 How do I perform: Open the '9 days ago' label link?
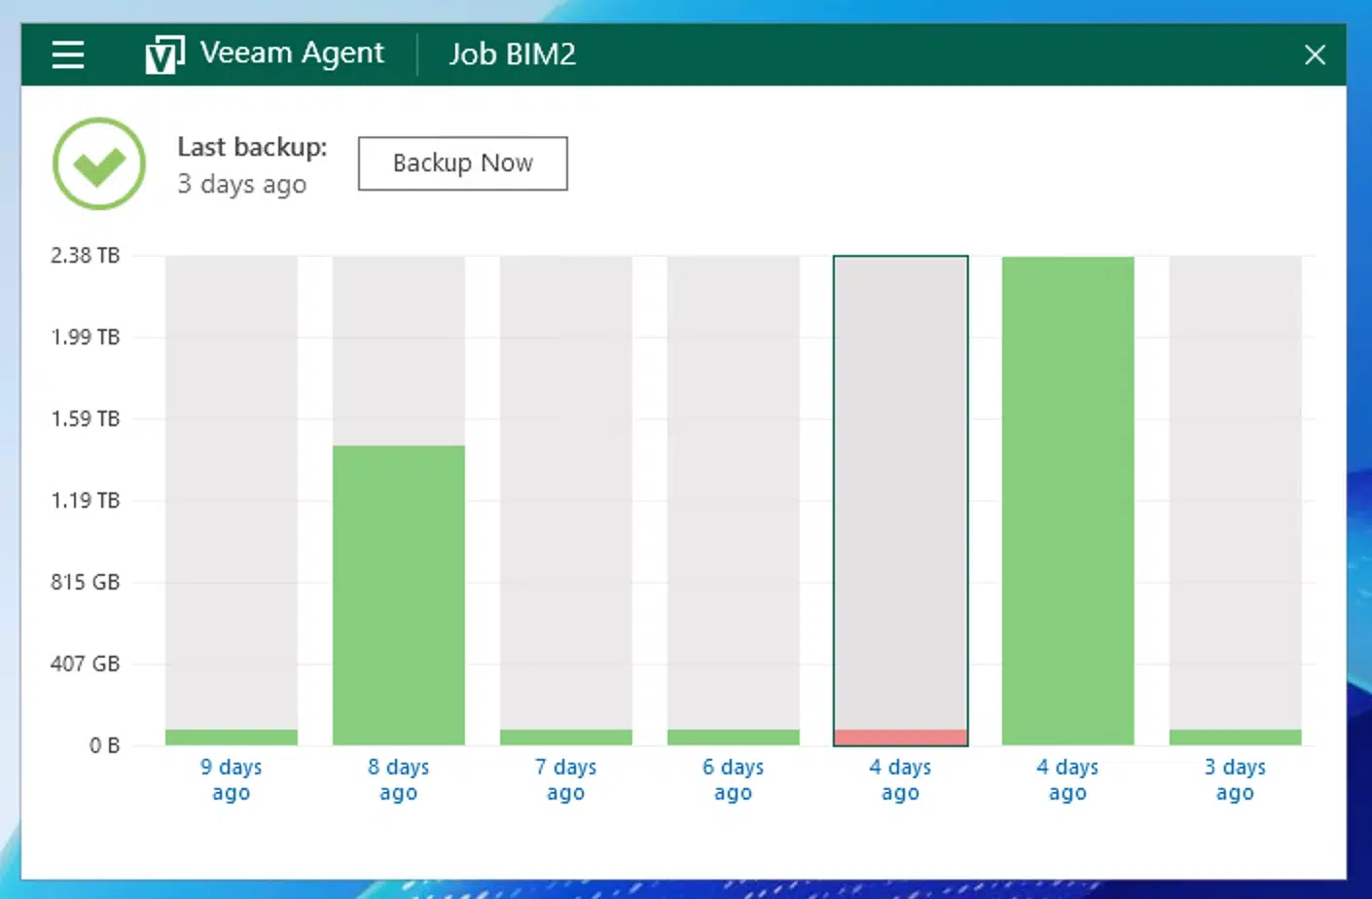coord(232,779)
